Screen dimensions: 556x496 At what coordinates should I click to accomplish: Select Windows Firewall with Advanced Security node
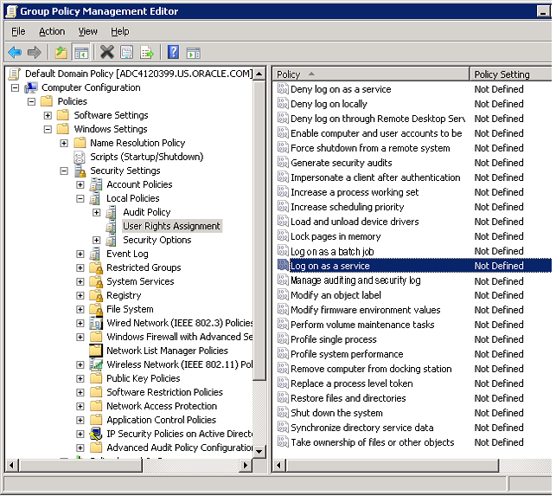tap(179, 337)
